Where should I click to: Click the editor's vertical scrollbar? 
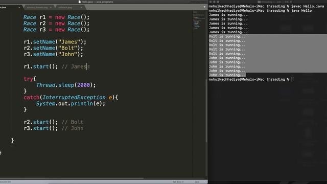tap(206, 110)
